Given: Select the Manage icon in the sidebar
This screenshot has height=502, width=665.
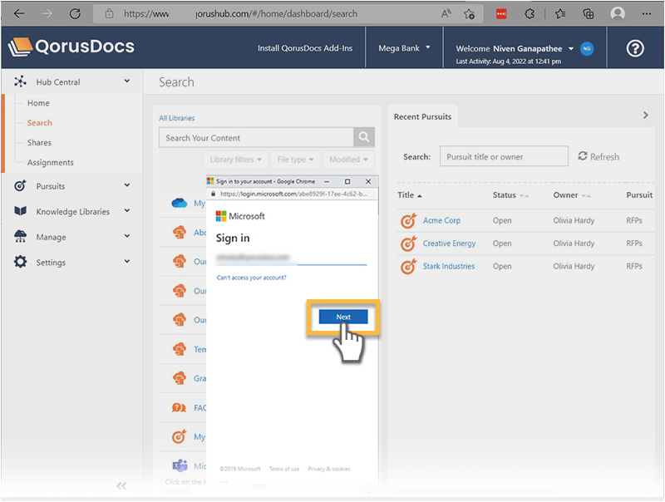Looking at the screenshot, I should click(20, 237).
